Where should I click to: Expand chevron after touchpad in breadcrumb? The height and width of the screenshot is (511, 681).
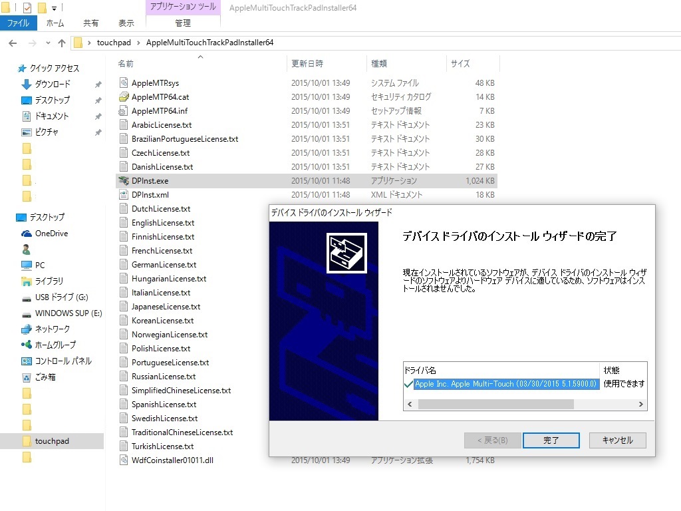[x=138, y=43]
